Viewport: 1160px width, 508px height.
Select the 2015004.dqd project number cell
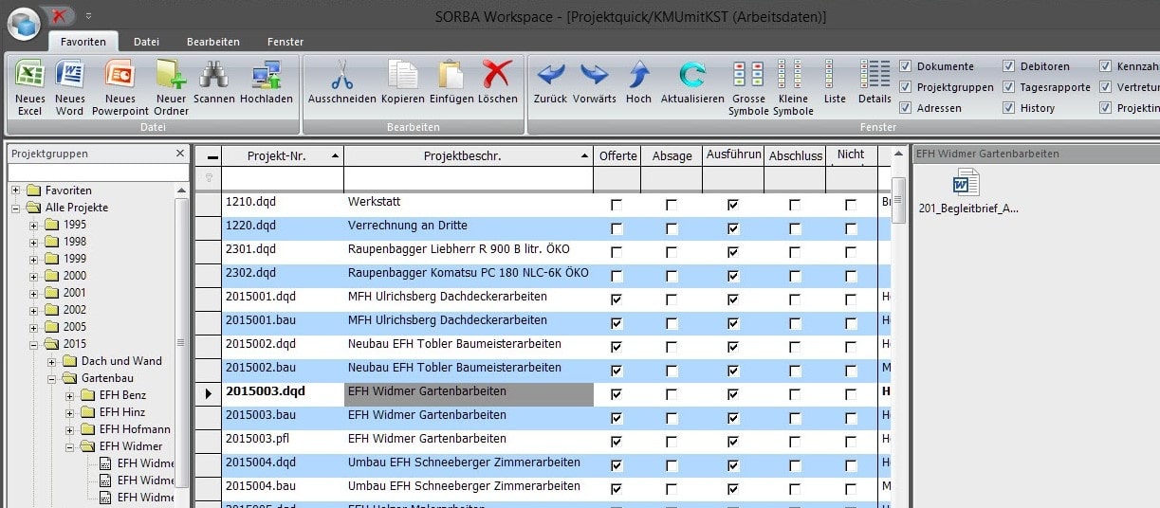[283, 465]
